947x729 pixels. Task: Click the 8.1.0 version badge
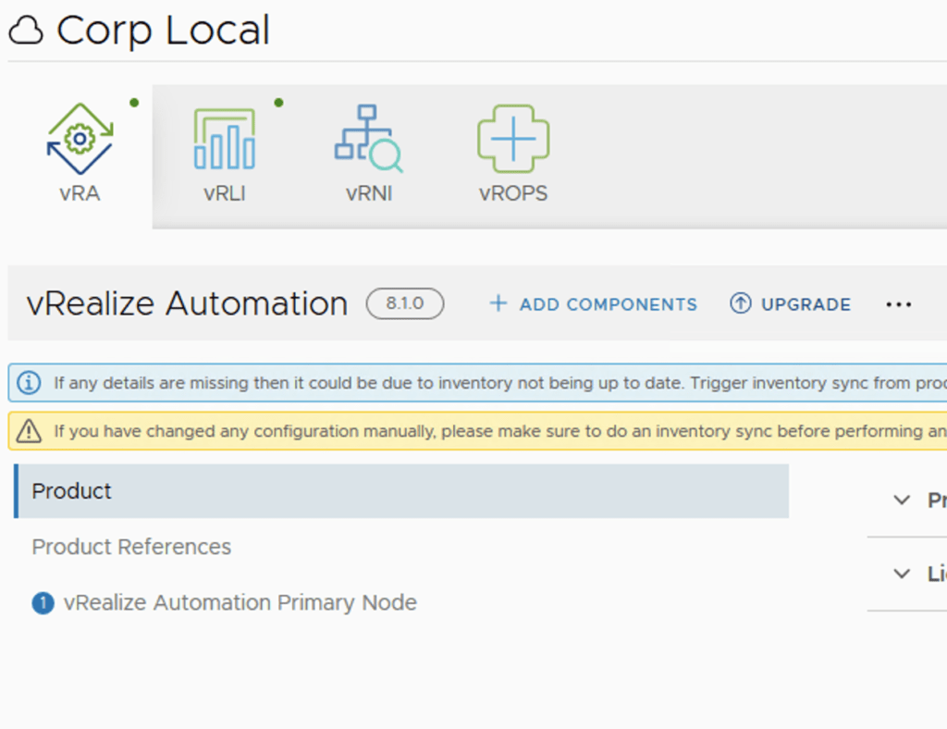(404, 303)
